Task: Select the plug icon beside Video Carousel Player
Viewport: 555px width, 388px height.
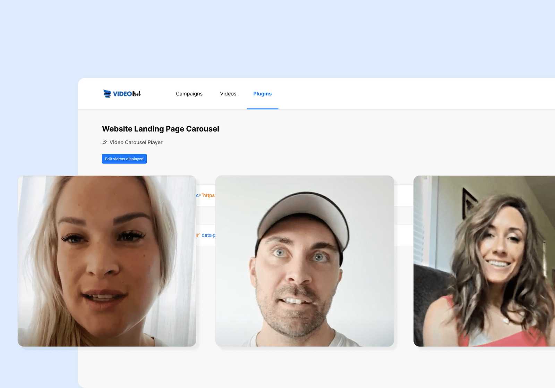Action: [x=104, y=142]
